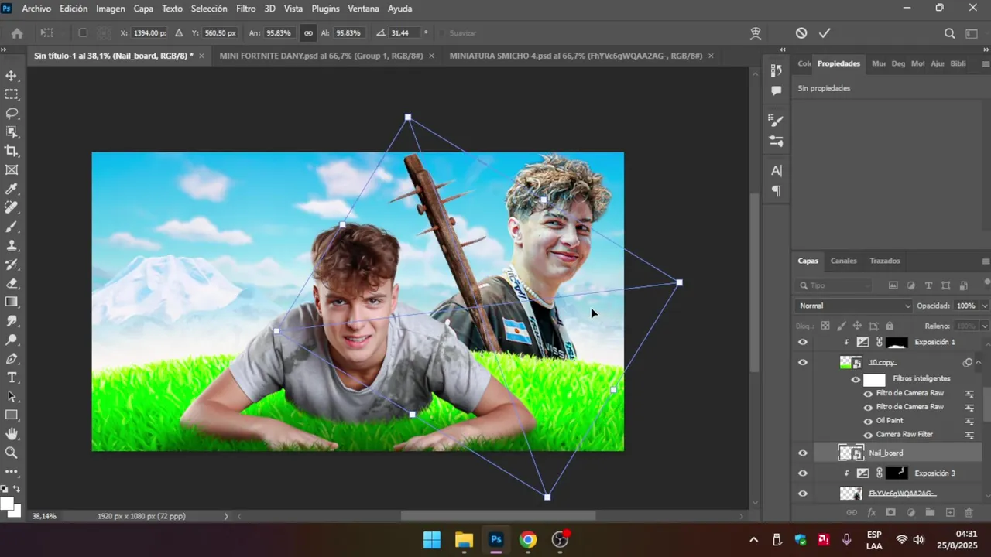The width and height of the screenshot is (991, 557).
Task: Select the Horizontal Type tool
Action: click(x=12, y=378)
